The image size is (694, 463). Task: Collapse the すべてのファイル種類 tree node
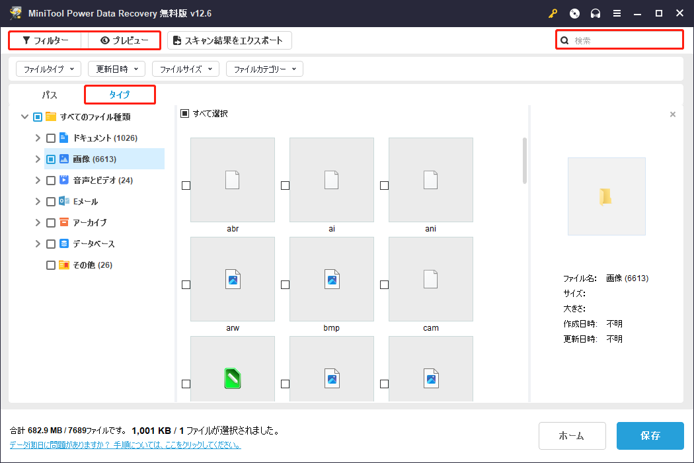25,116
